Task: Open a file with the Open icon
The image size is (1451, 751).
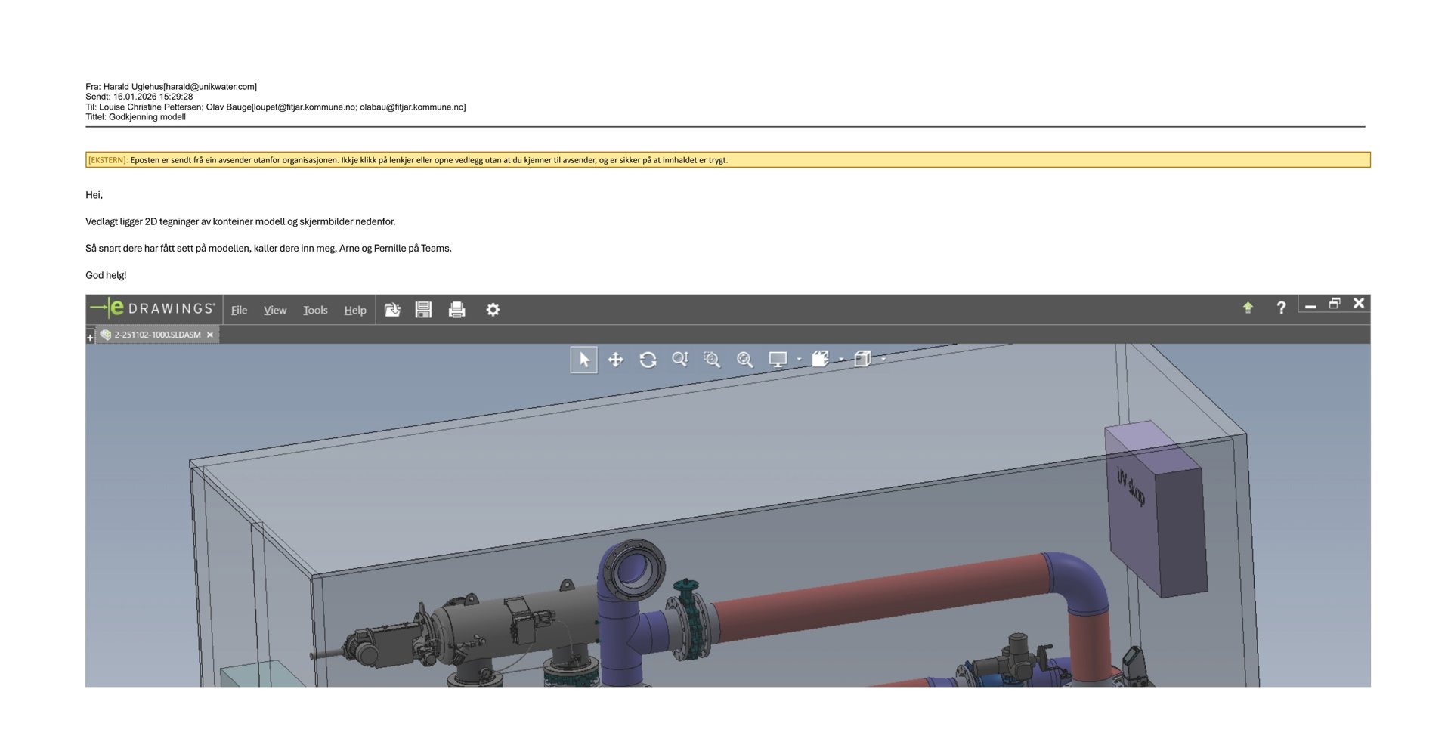Action: 392,310
